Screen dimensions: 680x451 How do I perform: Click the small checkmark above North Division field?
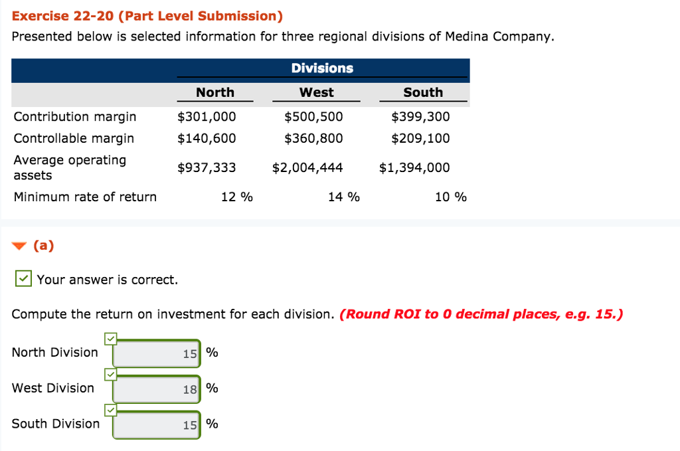(x=111, y=339)
